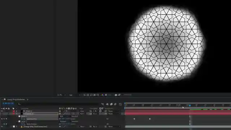231x130 pixels.
Task: Click the label color swatch of the energy ring layer
Action: click(x=14, y=126)
